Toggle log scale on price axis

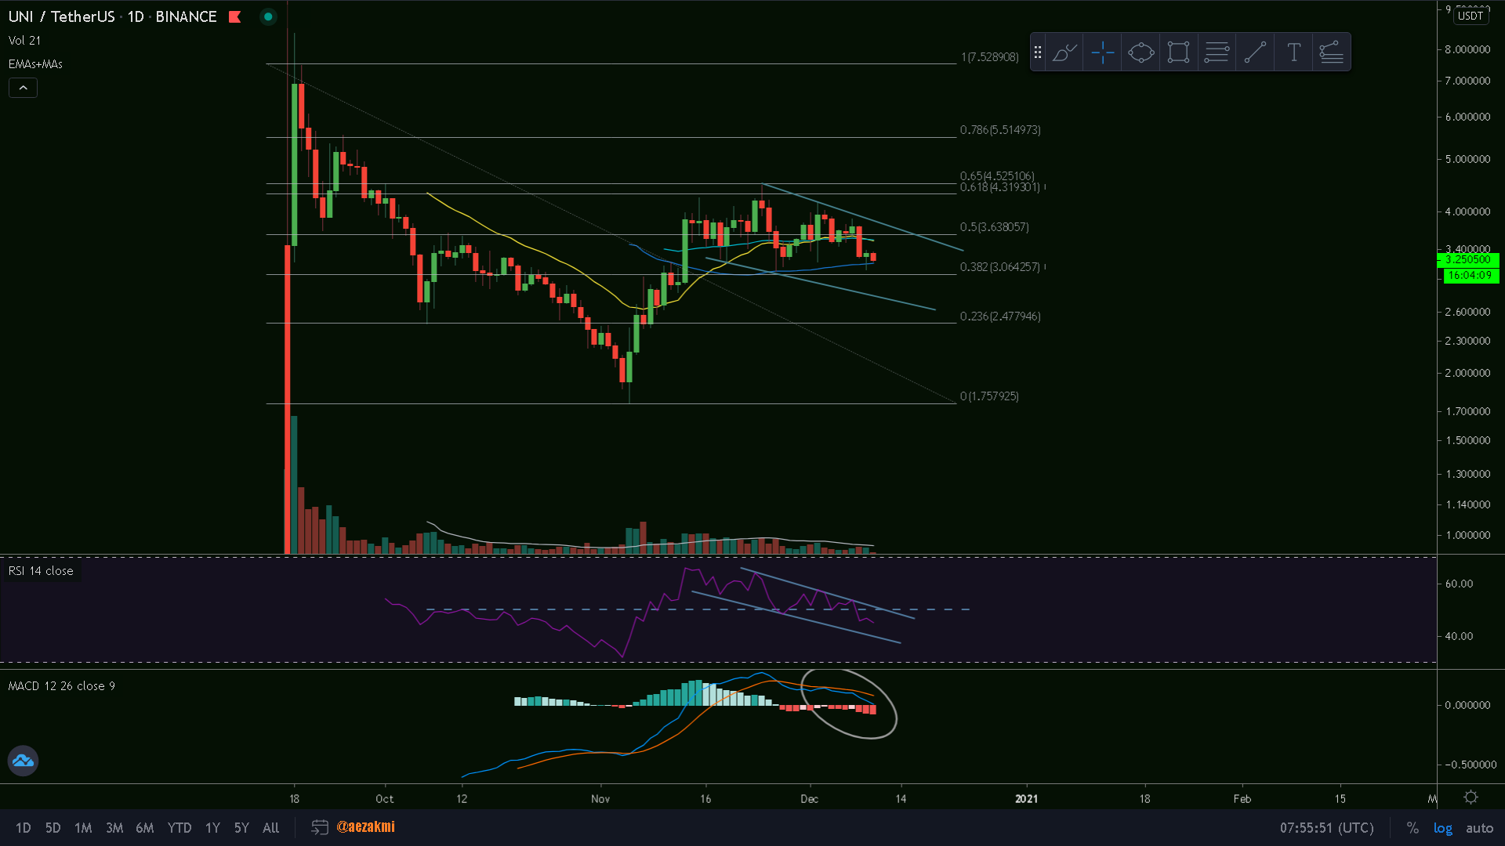[x=1442, y=828]
